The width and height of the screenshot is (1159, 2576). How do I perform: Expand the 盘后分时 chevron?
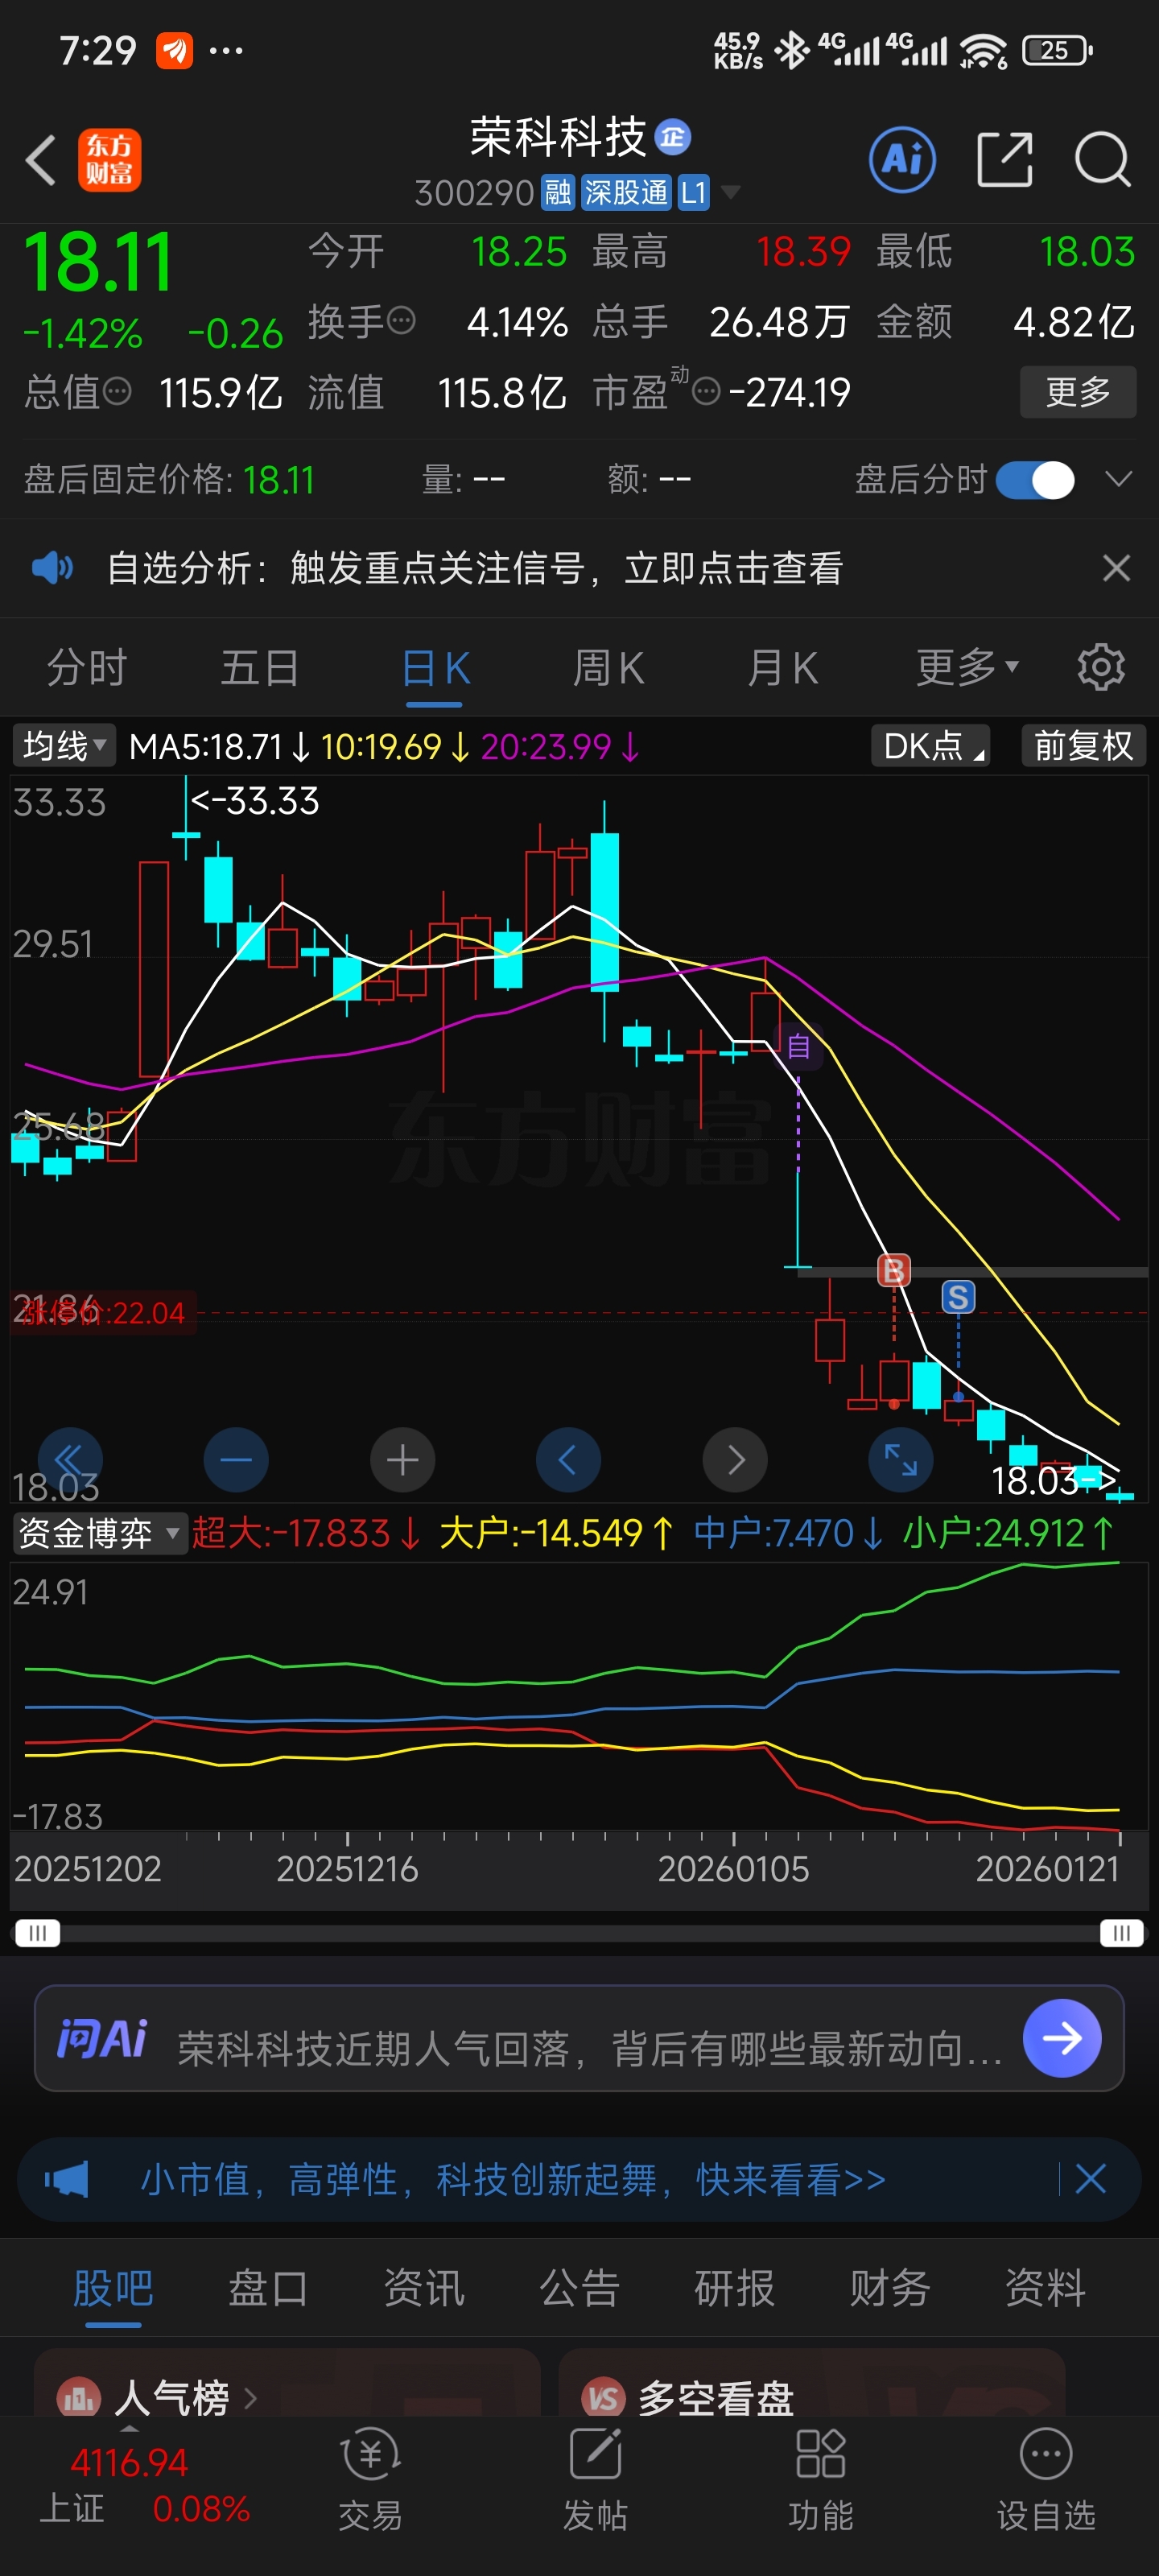point(1118,479)
